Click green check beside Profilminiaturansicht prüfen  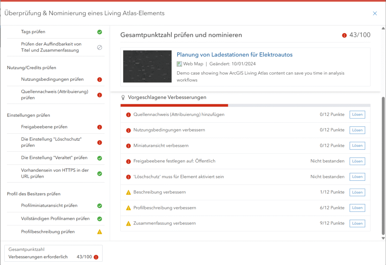tap(99, 206)
